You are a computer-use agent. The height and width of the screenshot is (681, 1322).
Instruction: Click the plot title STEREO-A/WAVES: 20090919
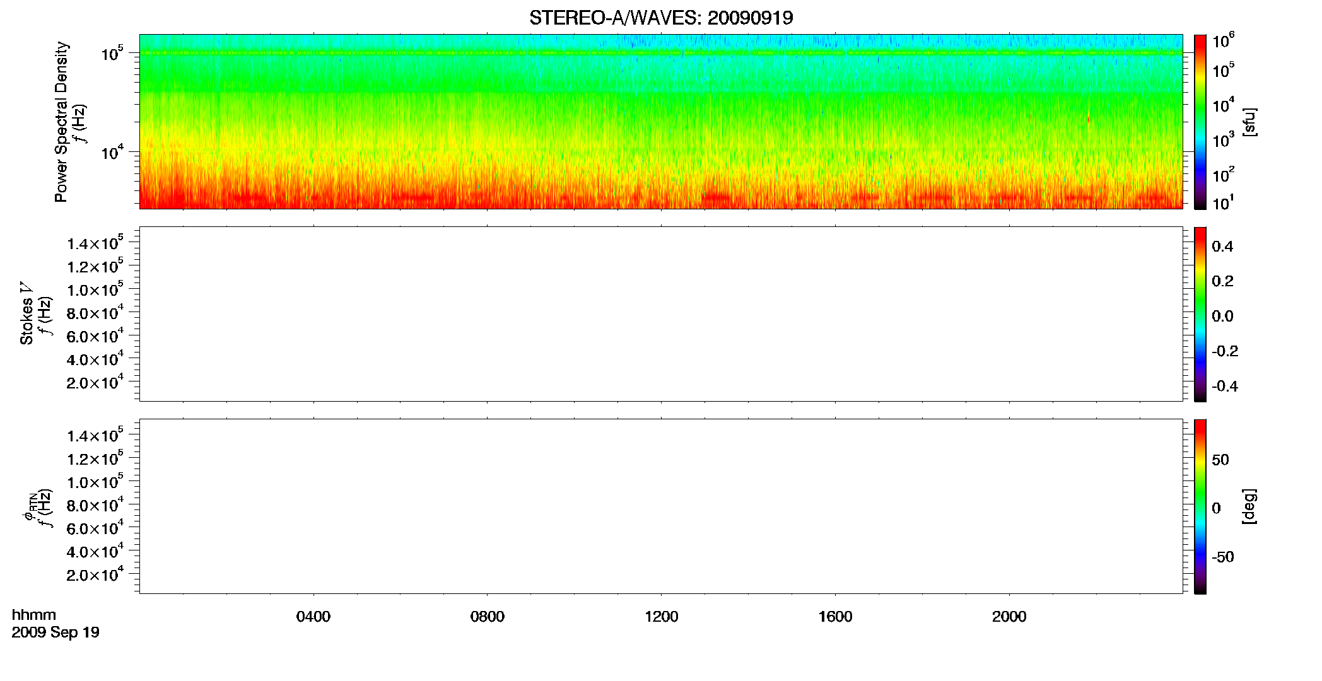(x=661, y=18)
